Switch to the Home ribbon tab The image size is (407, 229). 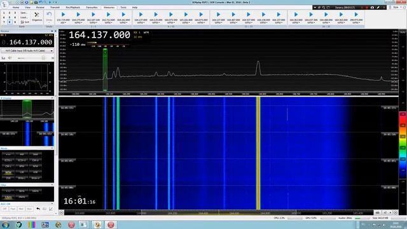pos(15,8)
